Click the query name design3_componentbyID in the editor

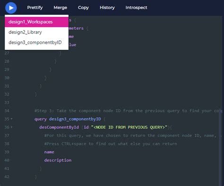click(x=75, y=119)
